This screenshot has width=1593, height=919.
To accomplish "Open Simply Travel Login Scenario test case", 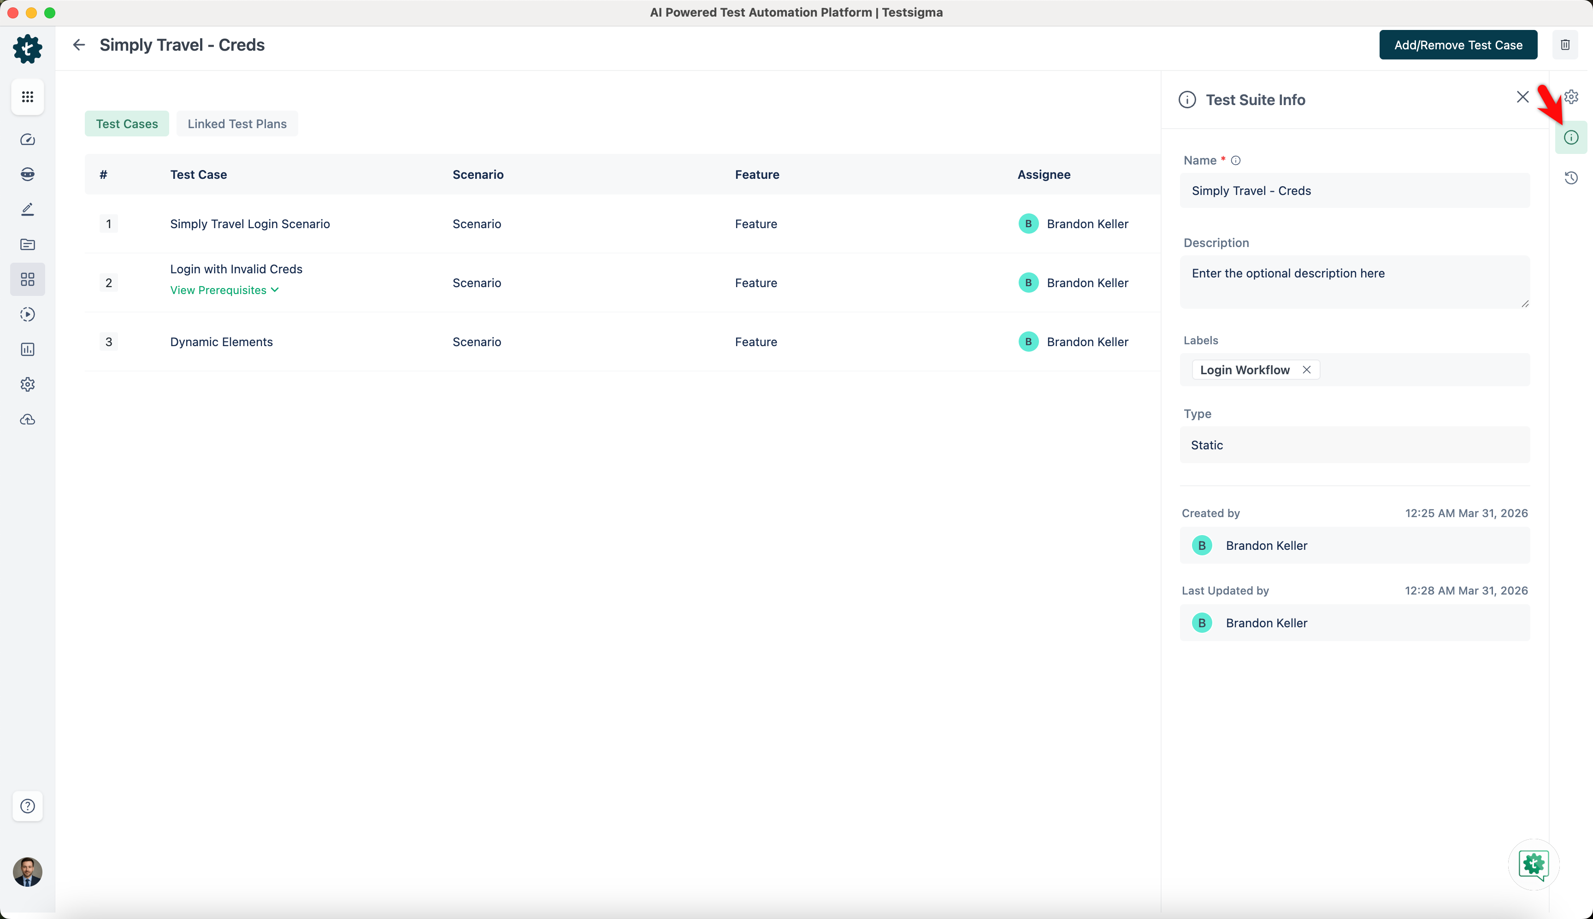I will pyautogui.click(x=250, y=224).
